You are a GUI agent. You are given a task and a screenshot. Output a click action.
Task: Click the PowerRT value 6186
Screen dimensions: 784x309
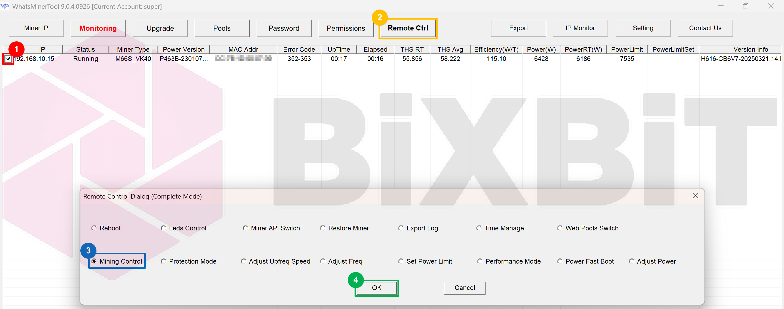583,59
